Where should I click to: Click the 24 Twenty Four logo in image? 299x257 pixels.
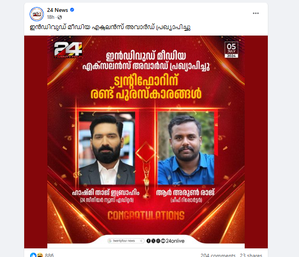68,50
